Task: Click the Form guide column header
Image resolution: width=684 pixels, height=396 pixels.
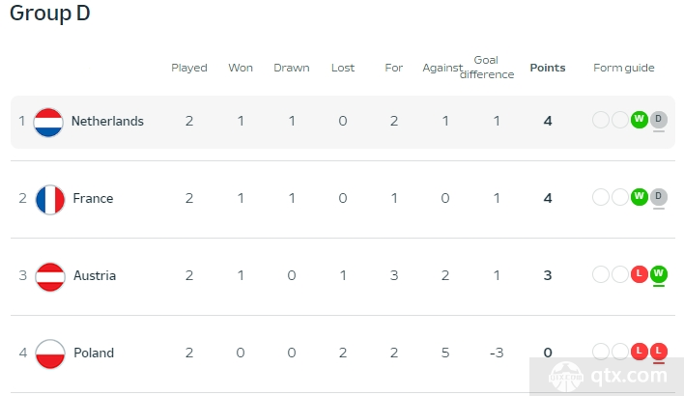Action: pyautogui.click(x=624, y=68)
